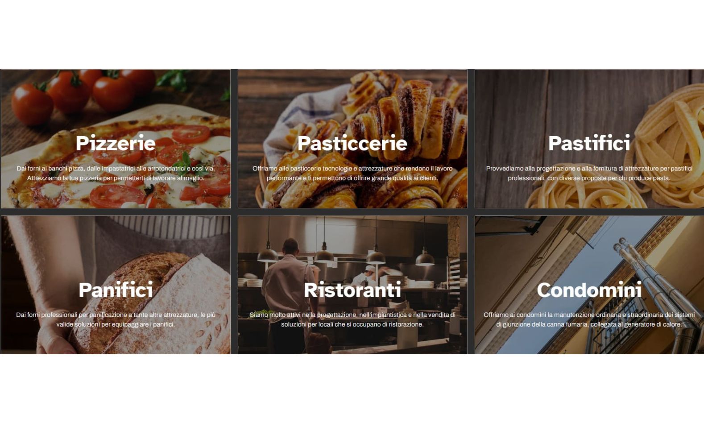Open the Pasticcerie category heading
The height and width of the screenshot is (423, 704).
(352, 143)
